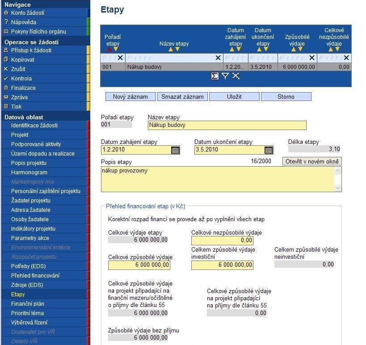Open Osoby žadatele section

[x=44, y=219]
